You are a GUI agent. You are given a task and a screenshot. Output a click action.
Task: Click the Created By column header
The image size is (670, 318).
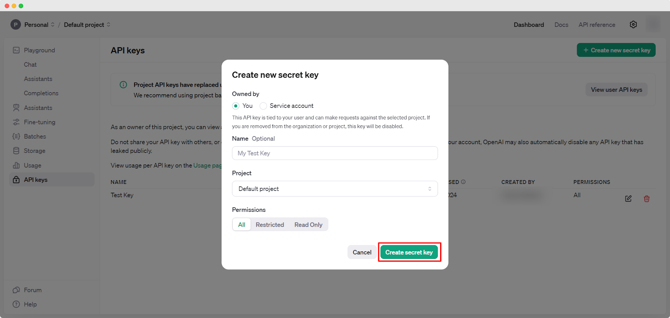[518, 182]
